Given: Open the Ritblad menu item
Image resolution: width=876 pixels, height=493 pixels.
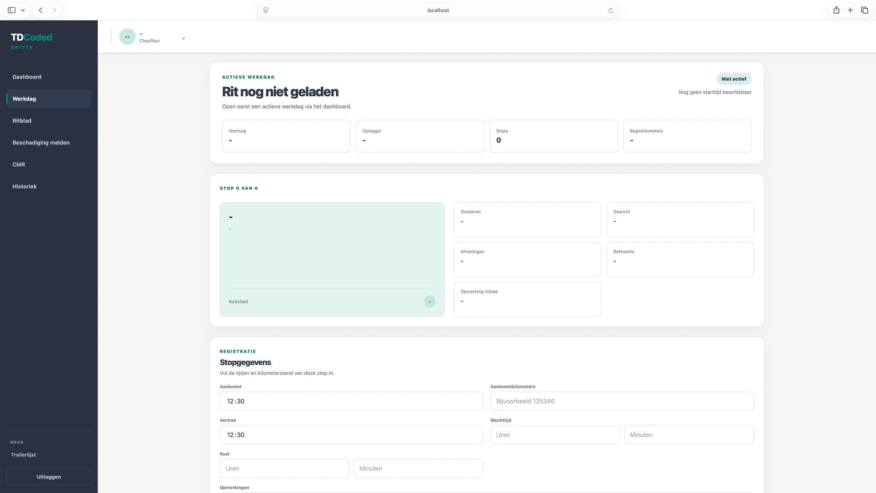Looking at the screenshot, I should click(49, 121).
